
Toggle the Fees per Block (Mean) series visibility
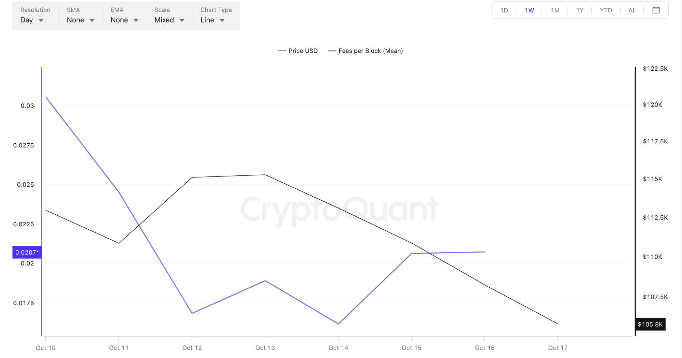[370, 51]
